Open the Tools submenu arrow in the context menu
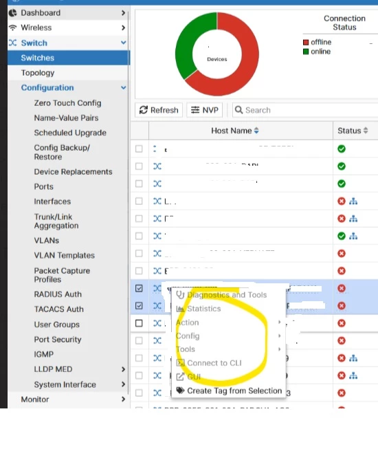 pos(280,349)
